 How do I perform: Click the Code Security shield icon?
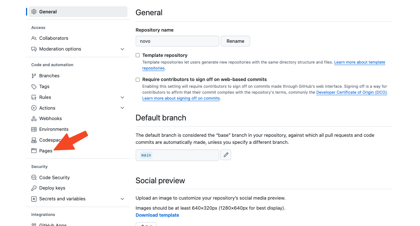34,178
